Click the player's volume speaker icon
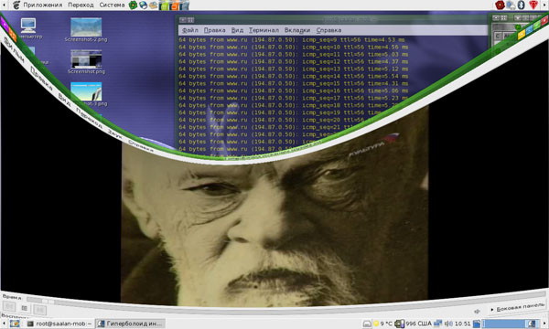Viewport: 549px width, 329px height. pyautogui.click(x=477, y=311)
